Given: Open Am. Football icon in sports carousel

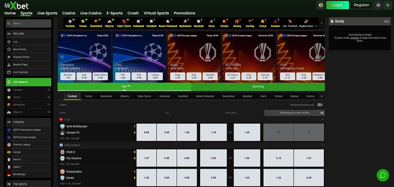Looking at the screenshot, I should click(x=290, y=23).
